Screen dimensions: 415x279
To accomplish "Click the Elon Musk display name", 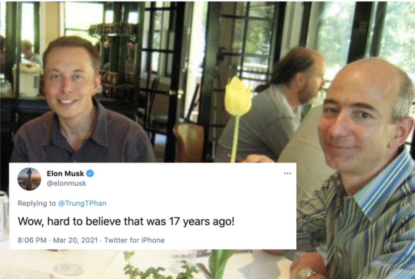I will pos(66,173).
